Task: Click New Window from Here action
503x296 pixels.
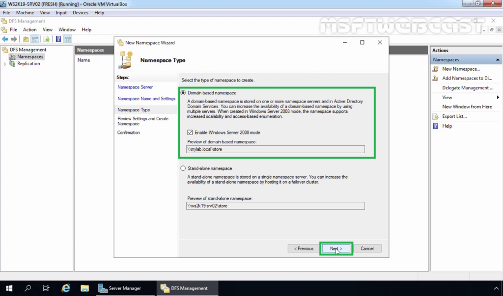Action: coord(467,107)
